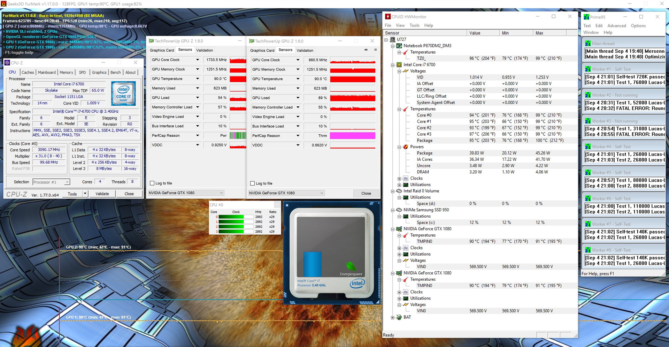Click the Prime95 title bar icon
Image resolution: width=669 pixels, height=347 pixels.
586,17
